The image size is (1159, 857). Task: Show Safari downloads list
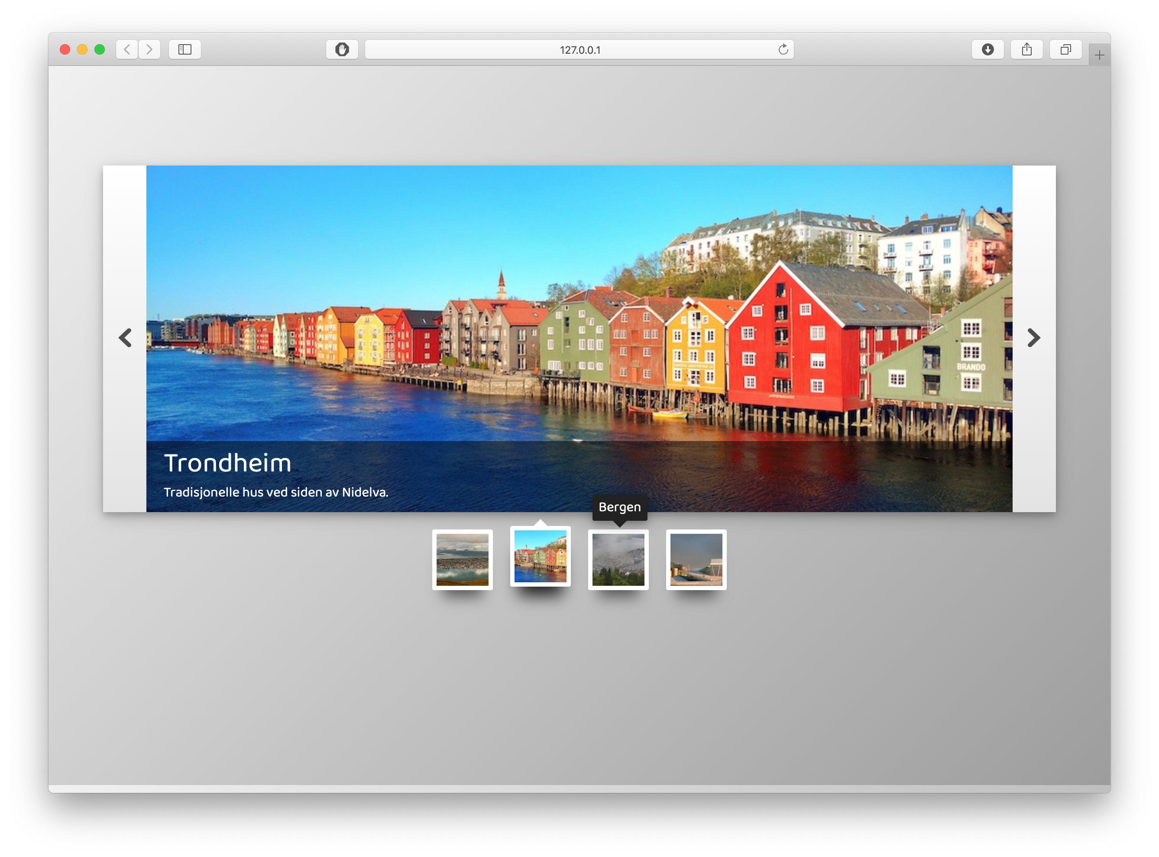coord(987,49)
